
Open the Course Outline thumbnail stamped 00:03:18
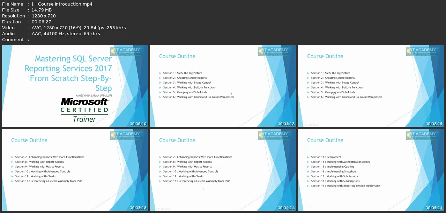[x=75, y=170]
